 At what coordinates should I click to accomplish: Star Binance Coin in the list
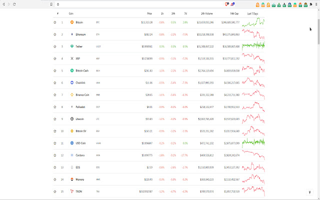click(x=54, y=94)
